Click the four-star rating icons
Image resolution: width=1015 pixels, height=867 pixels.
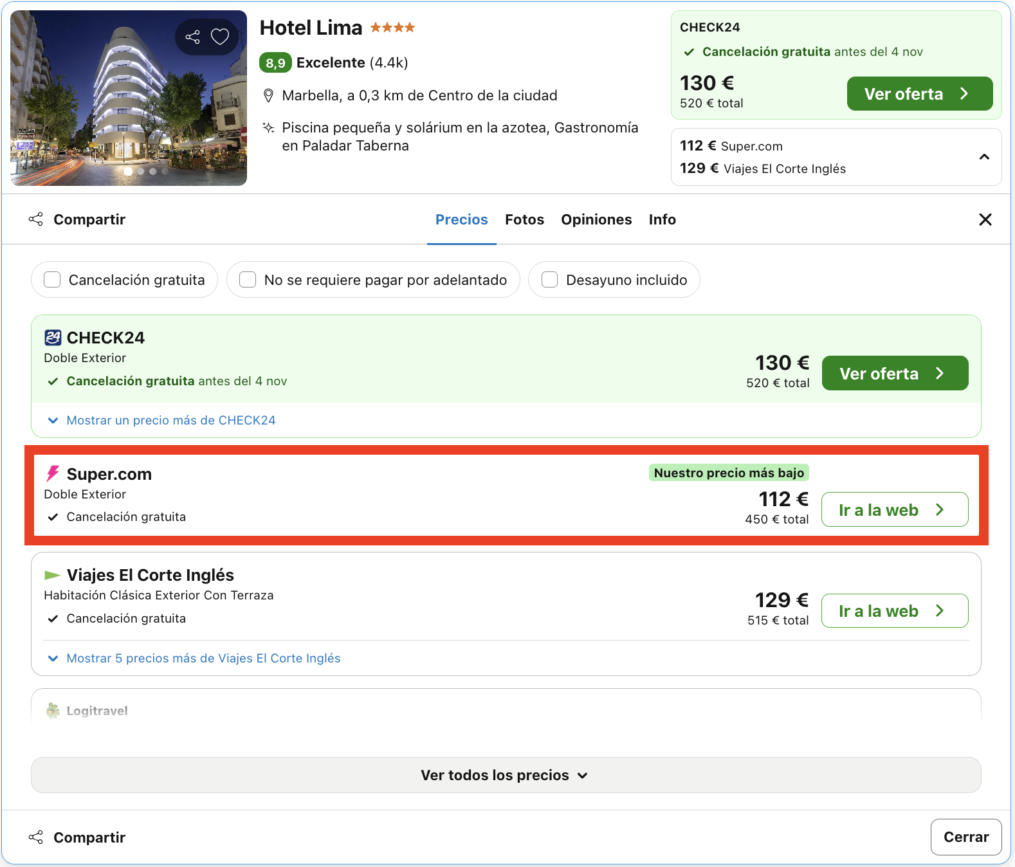pyautogui.click(x=392, y=28)
